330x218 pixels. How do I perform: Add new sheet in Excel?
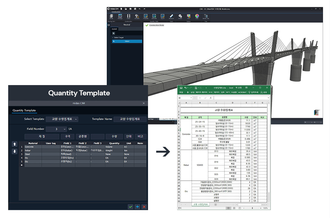point(216,205)
